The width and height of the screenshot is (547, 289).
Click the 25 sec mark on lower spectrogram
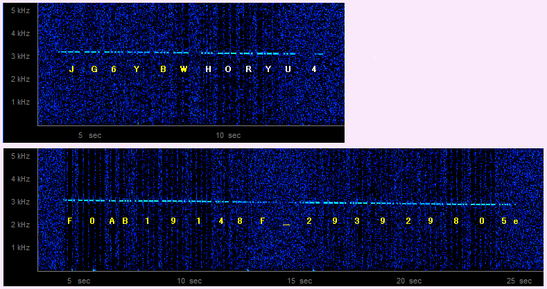pyautogui.click(x=519, y=281)
